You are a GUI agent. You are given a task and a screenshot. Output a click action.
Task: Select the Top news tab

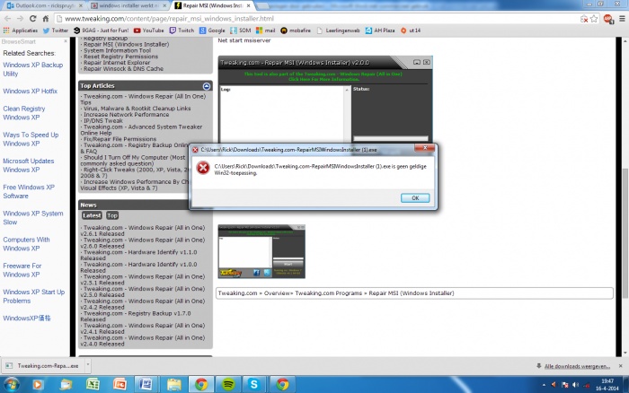point(112,215)
